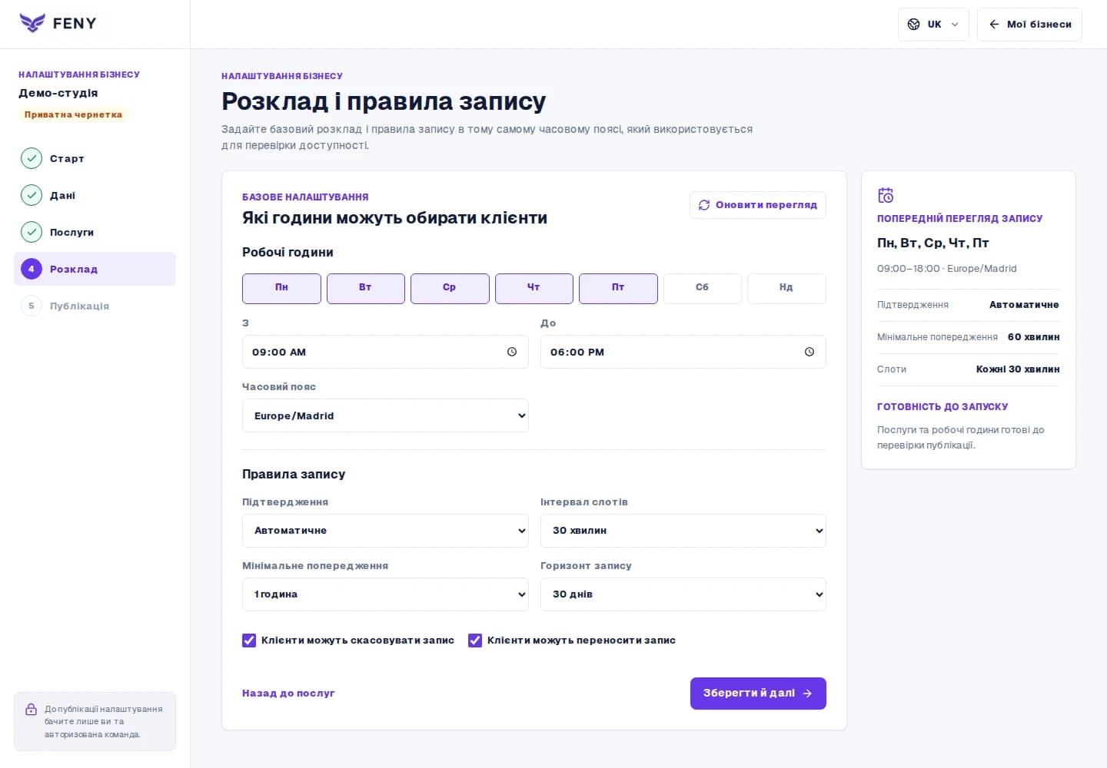Screen dimensions: 1107x768
Task: Enable Сб as a working day
Action: pyautogui.click(x=703, y=289)
